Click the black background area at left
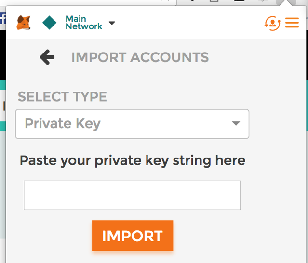The height and width of the screenshot is (263, 308). [x=3, y=55]
